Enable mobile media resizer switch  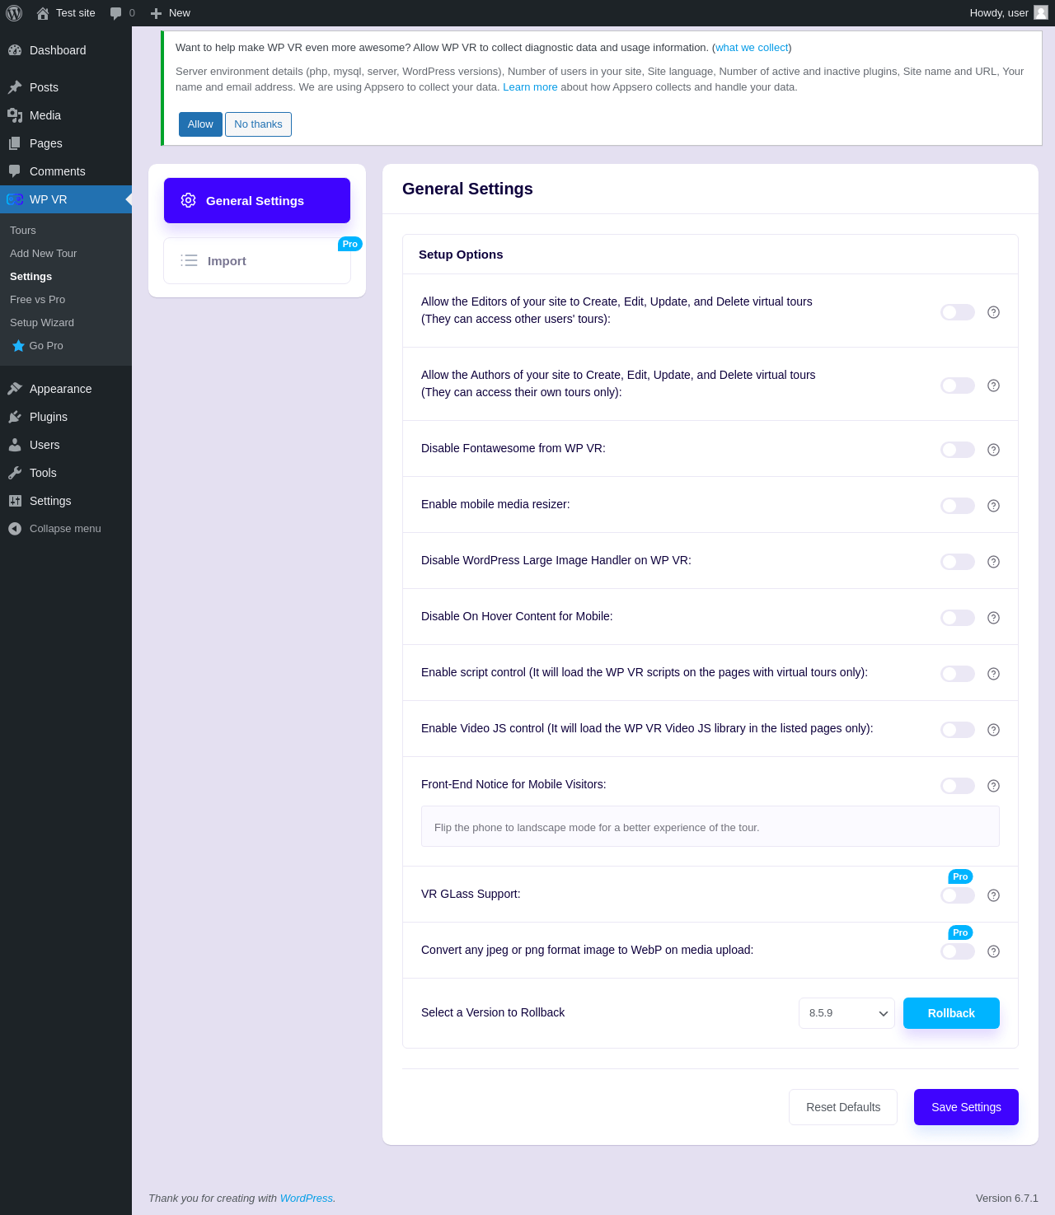pos(958,506)
